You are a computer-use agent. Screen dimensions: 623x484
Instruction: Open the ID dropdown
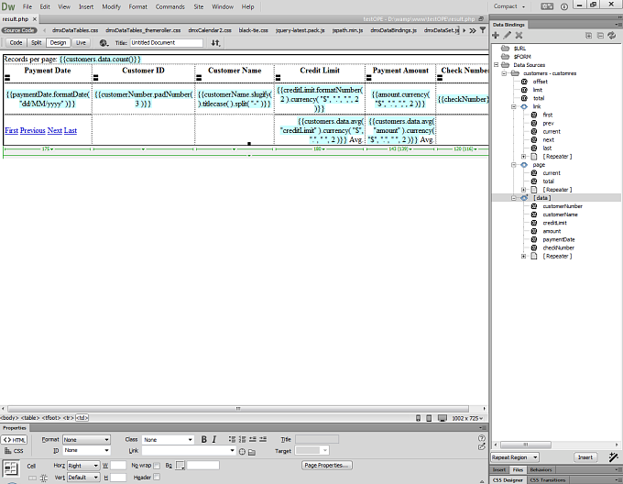(86, 450)
